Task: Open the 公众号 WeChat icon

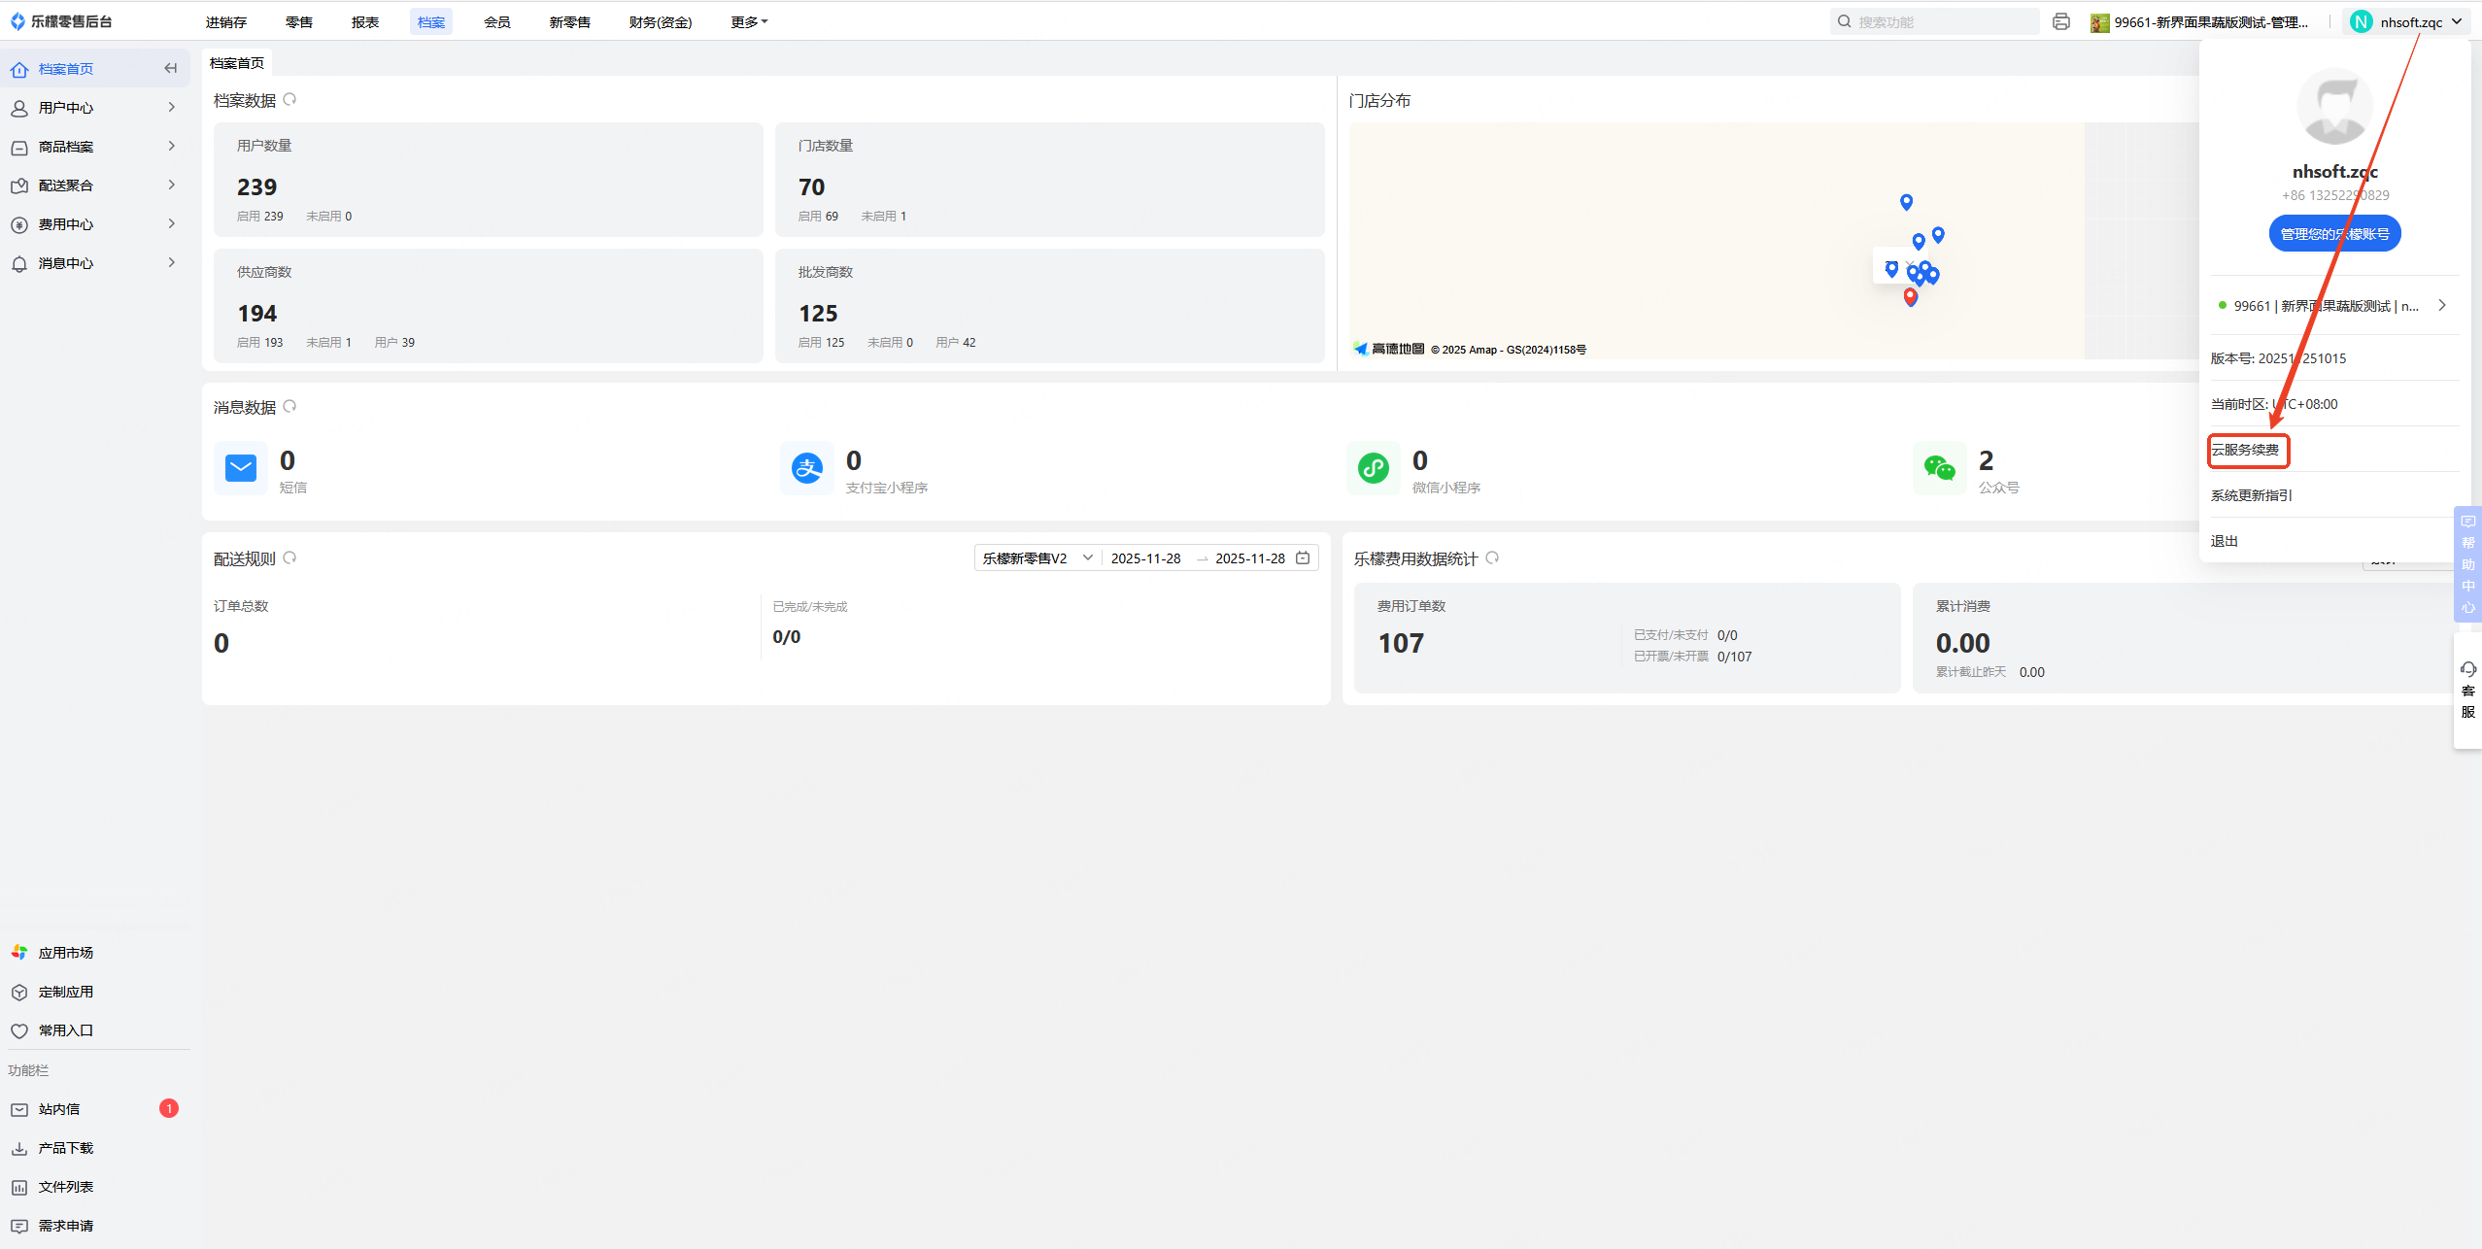Action: pyautogui.click(x=1939, y=468)
